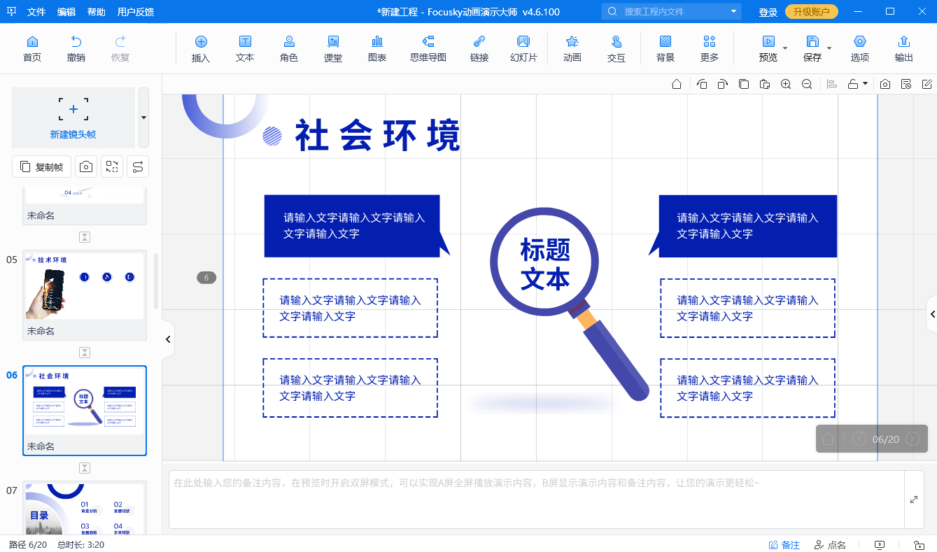Collapse the left frame panel arrow
937x552 pixels.
click(168, 339)
